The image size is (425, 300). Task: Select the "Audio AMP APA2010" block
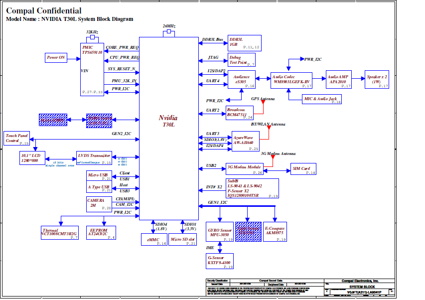click(339, 79)
